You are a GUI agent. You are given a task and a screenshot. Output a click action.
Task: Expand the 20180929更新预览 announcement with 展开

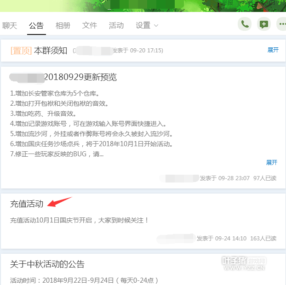pos(272,162)
